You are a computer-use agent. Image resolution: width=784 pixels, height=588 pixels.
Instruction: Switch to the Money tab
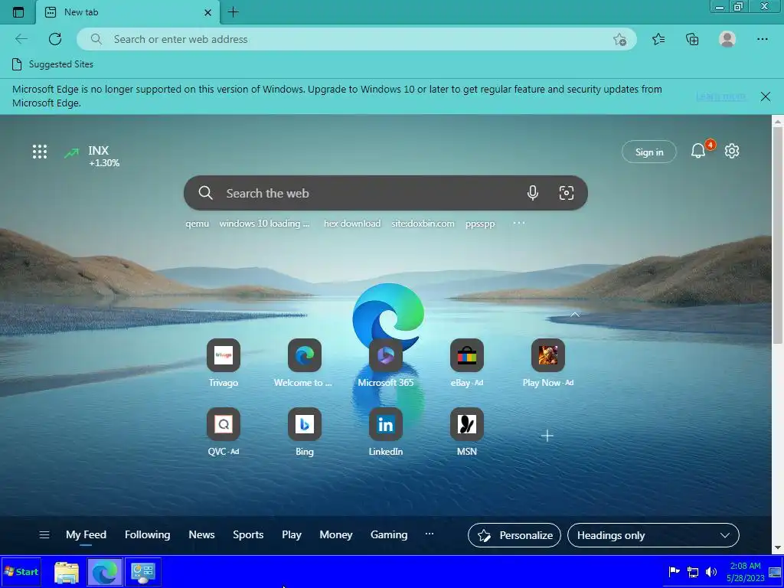click(336, 535)
